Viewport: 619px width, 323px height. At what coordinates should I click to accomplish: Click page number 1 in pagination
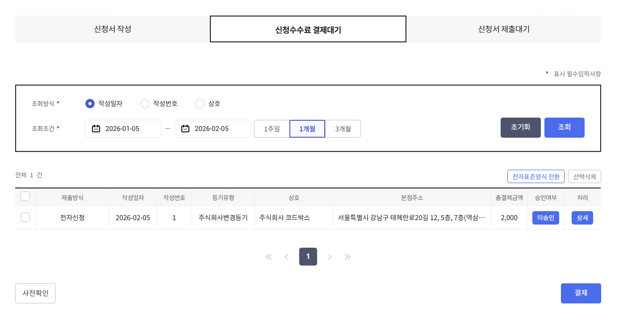point(308,257)
